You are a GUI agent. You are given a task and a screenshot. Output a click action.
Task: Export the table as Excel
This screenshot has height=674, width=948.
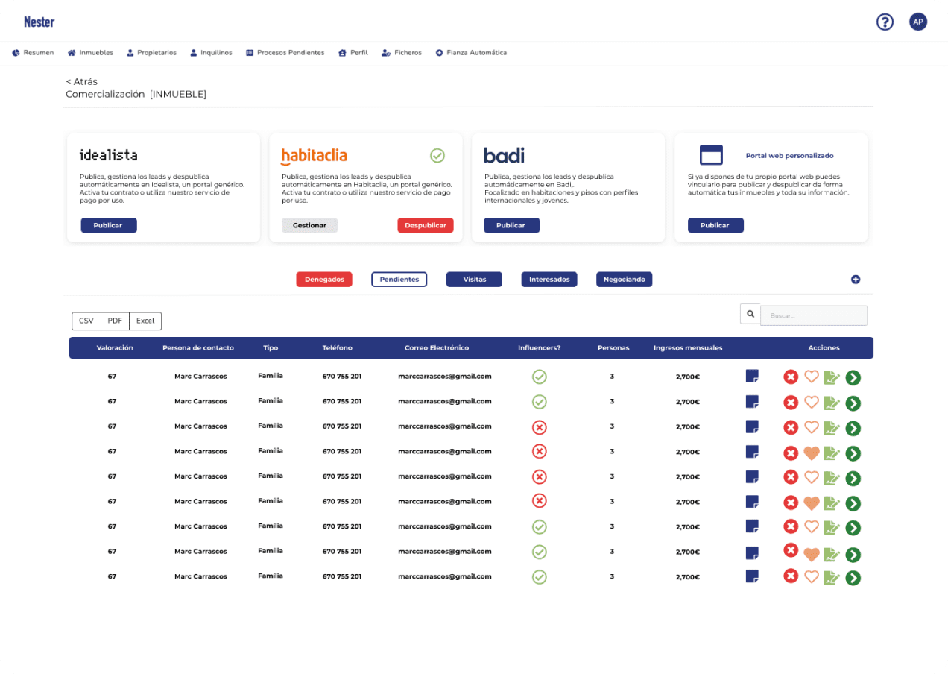click(145, 321)
